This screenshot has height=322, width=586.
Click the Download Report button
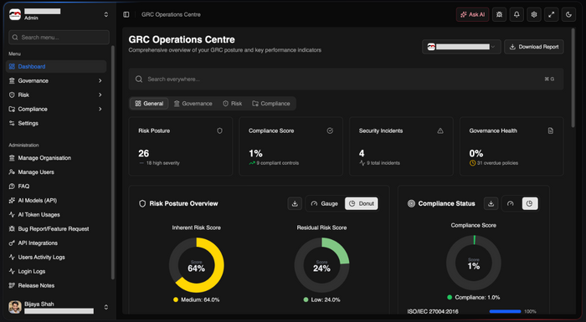pyautogui.click(x=534, y=47)
